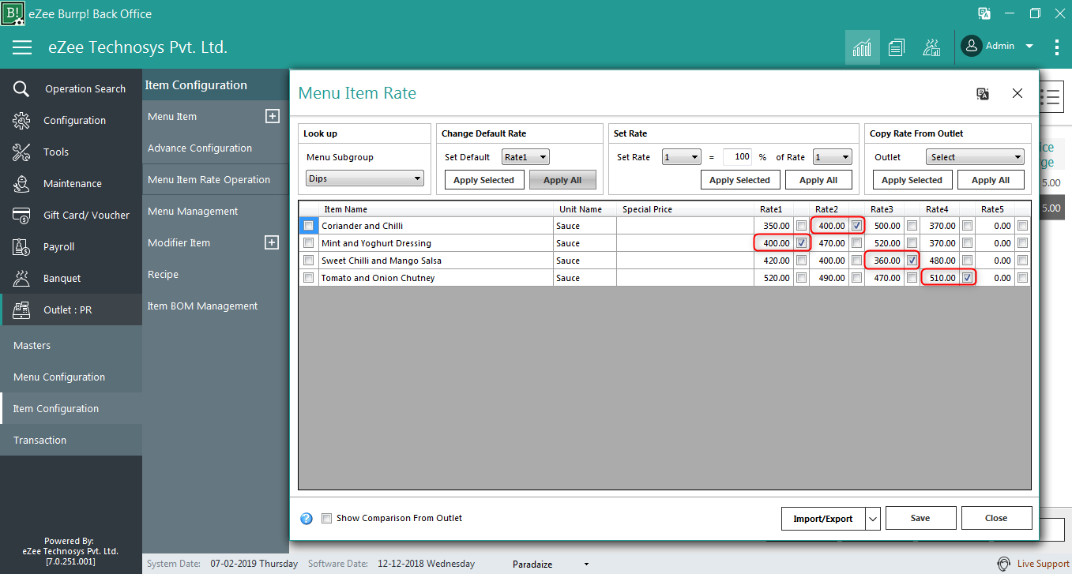Click Apply Selected in Copy Rate From Outlet
Screen dimensions: 1072x574
click(x=912, y=180)
